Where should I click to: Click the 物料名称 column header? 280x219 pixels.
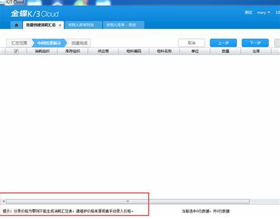(164, 51)
